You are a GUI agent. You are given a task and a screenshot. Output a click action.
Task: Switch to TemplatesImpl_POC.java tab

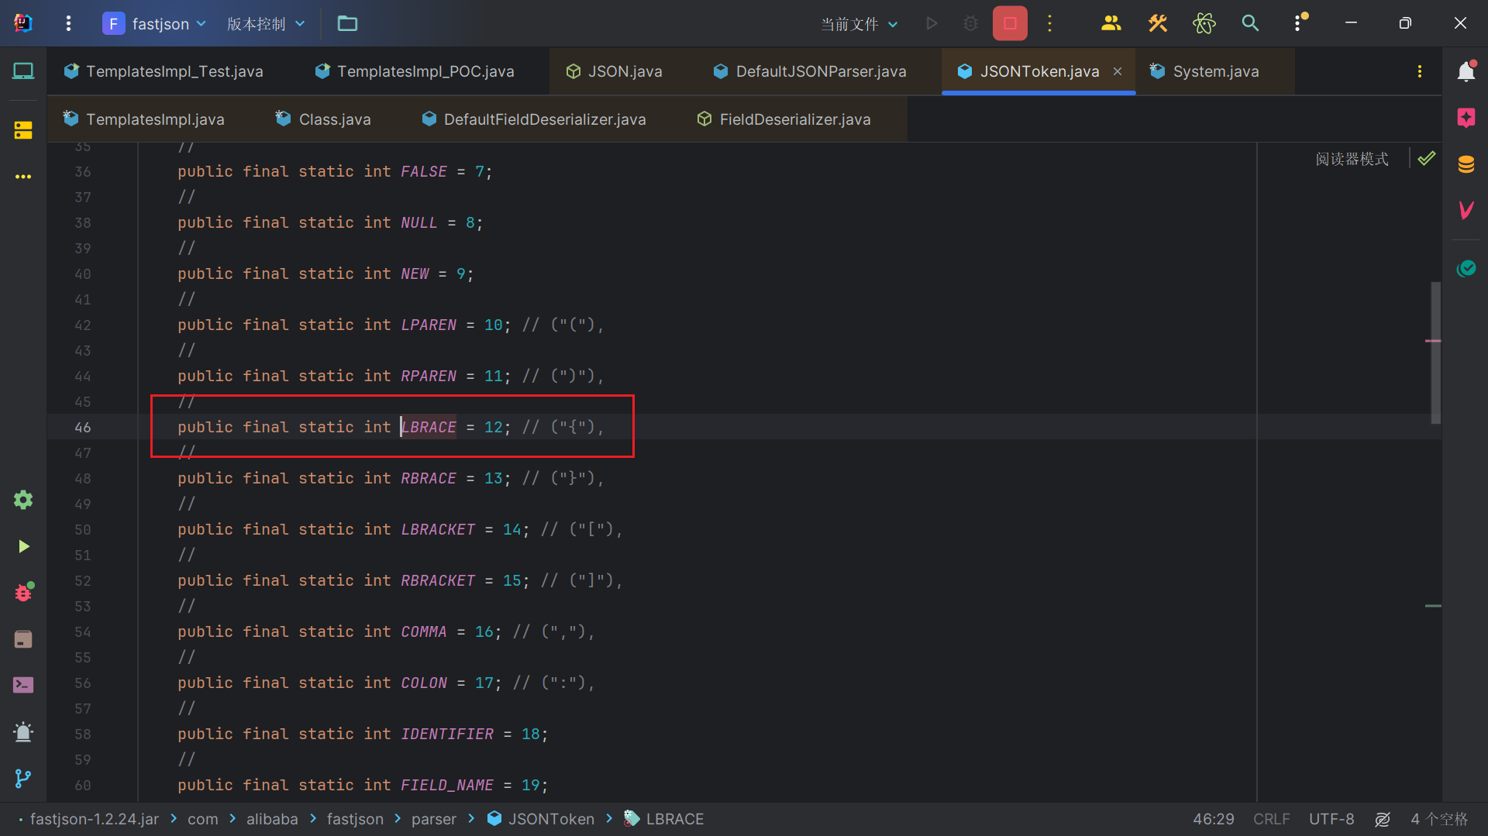415,71
